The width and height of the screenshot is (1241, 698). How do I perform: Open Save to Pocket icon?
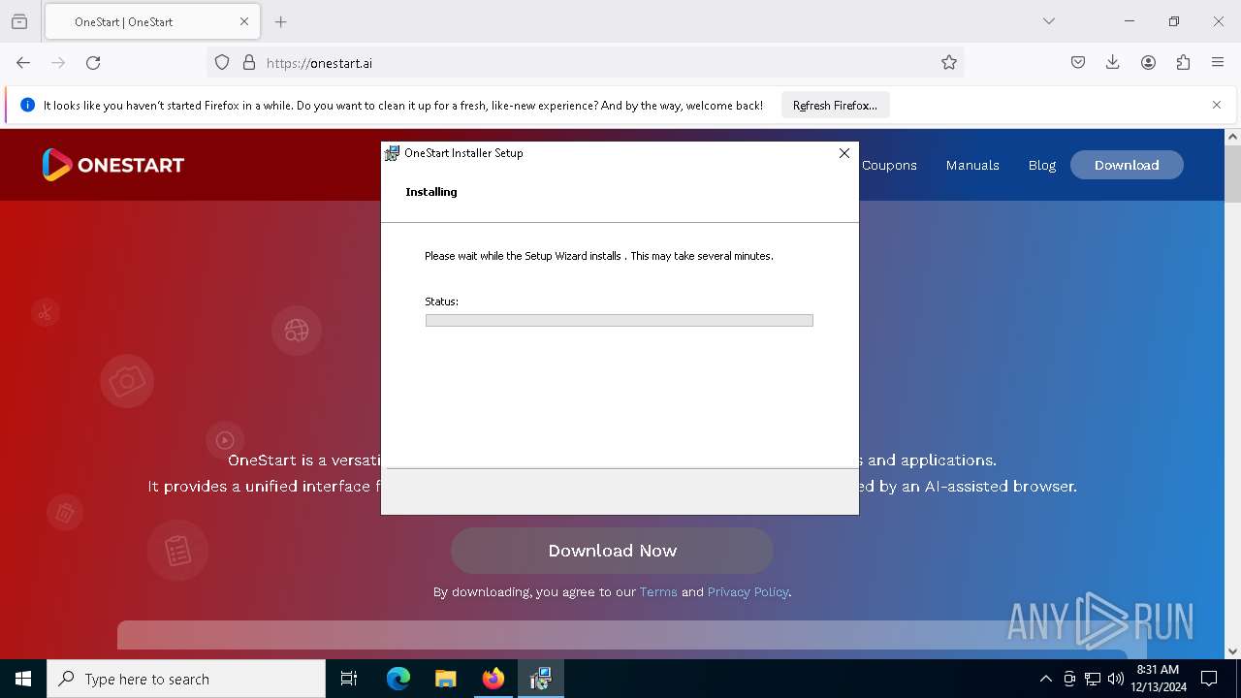pos(1078,62)
